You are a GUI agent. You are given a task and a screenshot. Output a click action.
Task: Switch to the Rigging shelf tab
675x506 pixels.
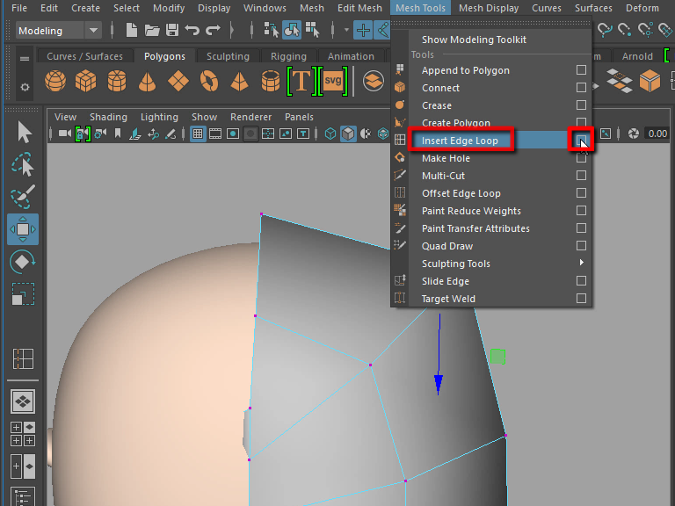(x=288, y=56)
